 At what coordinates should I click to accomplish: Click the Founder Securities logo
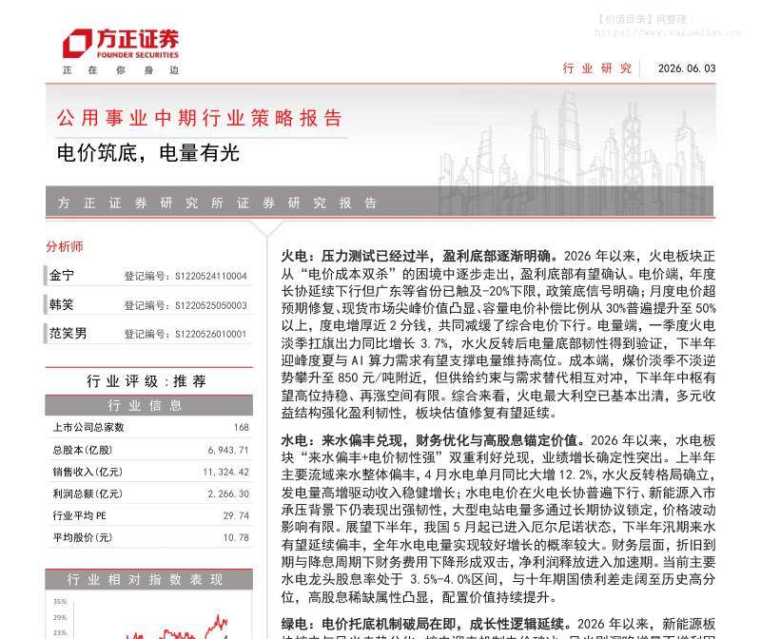121,44
